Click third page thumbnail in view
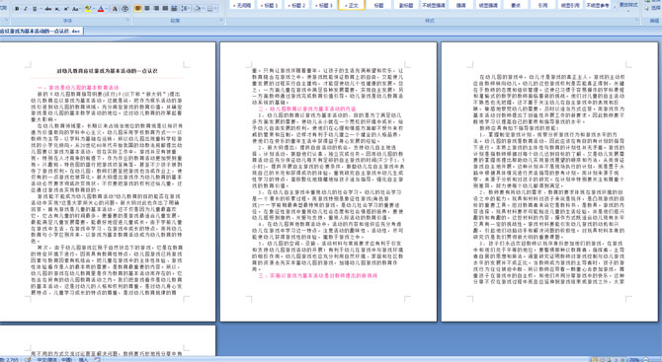This screenshot has height=362, width=662. [x=549, y=181]
